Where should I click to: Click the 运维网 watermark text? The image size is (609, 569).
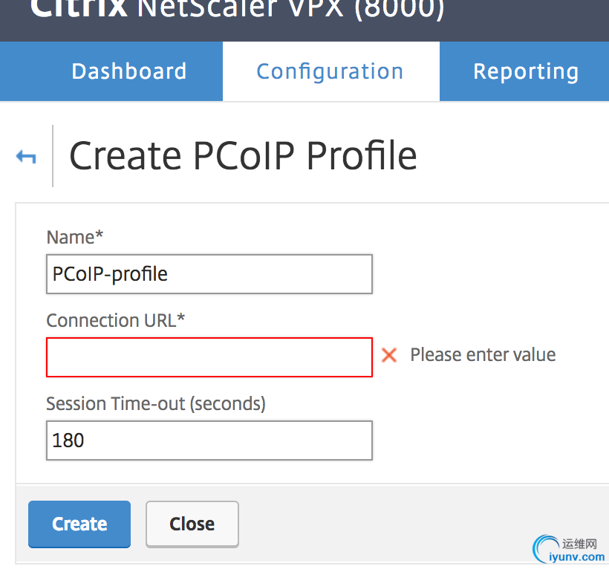(x=580, y=543)
